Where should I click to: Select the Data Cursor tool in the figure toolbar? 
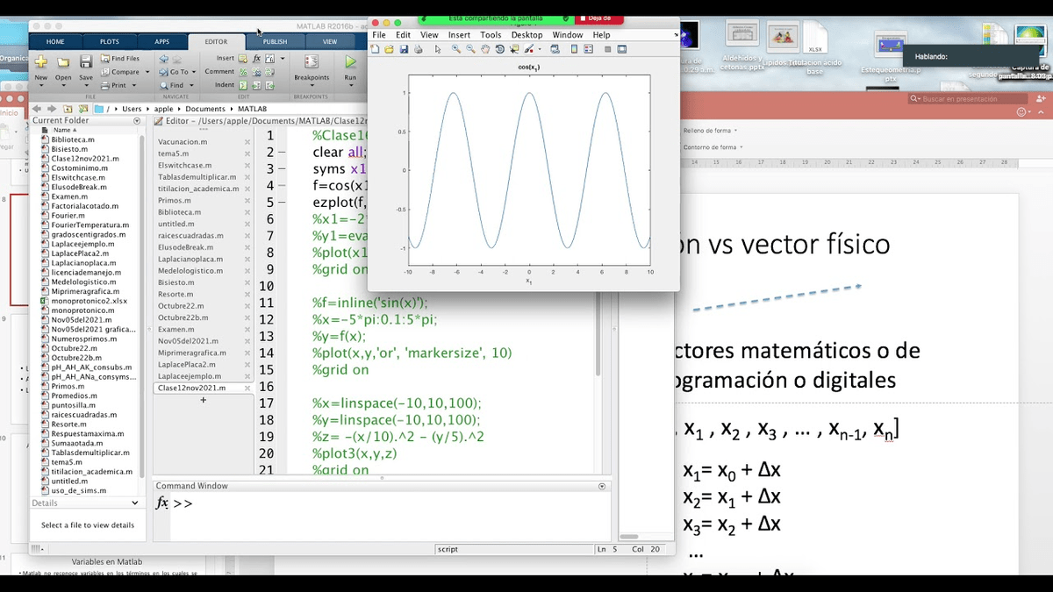tap(513, 49)
